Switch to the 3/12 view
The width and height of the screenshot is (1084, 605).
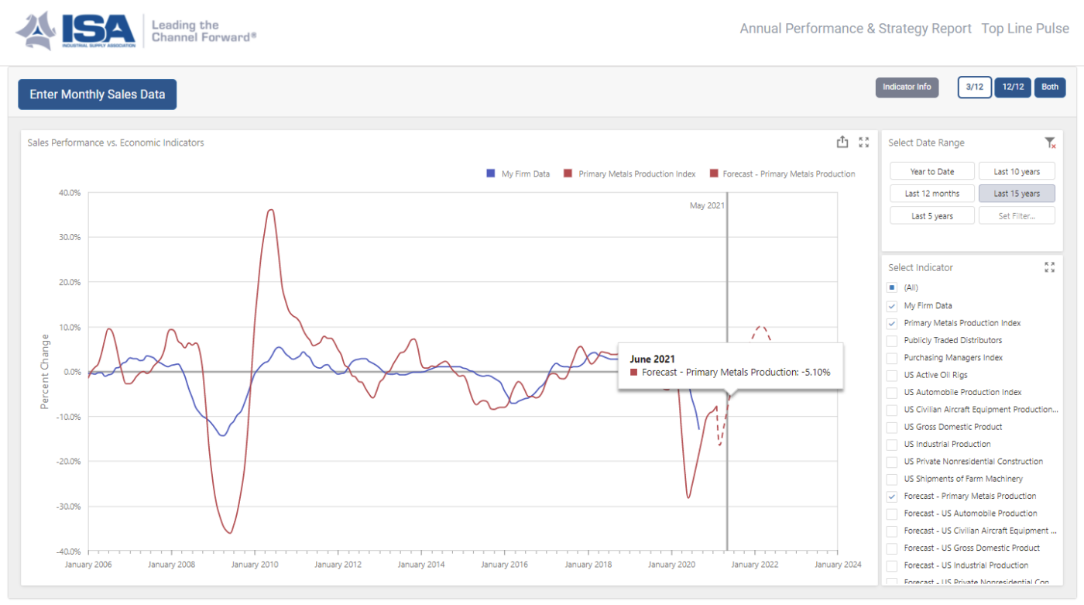(x=974, y=88)
